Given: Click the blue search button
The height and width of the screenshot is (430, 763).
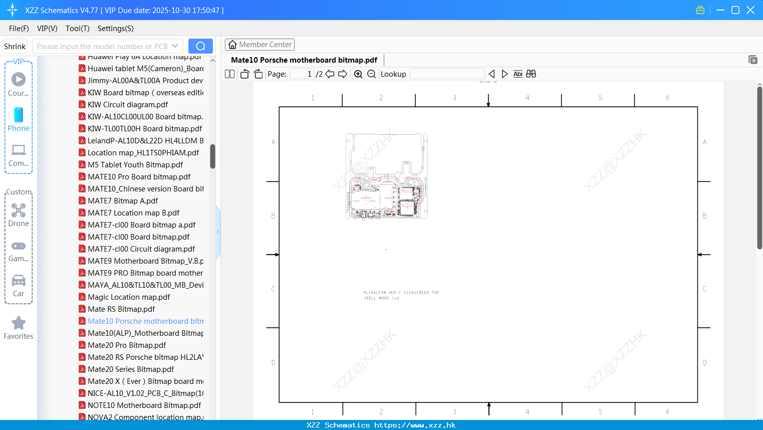Looking at the screenshot, I should pyautogui.click(x=200, y=46).
